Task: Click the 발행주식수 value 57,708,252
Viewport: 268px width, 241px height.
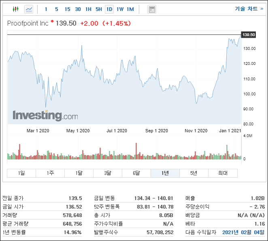Action: tap(160, 232)
